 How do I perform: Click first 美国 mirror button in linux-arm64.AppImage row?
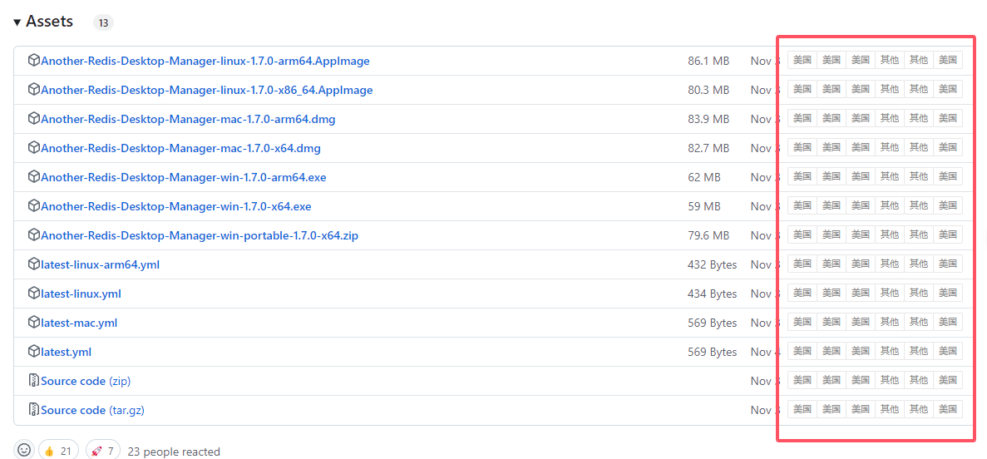802,60
